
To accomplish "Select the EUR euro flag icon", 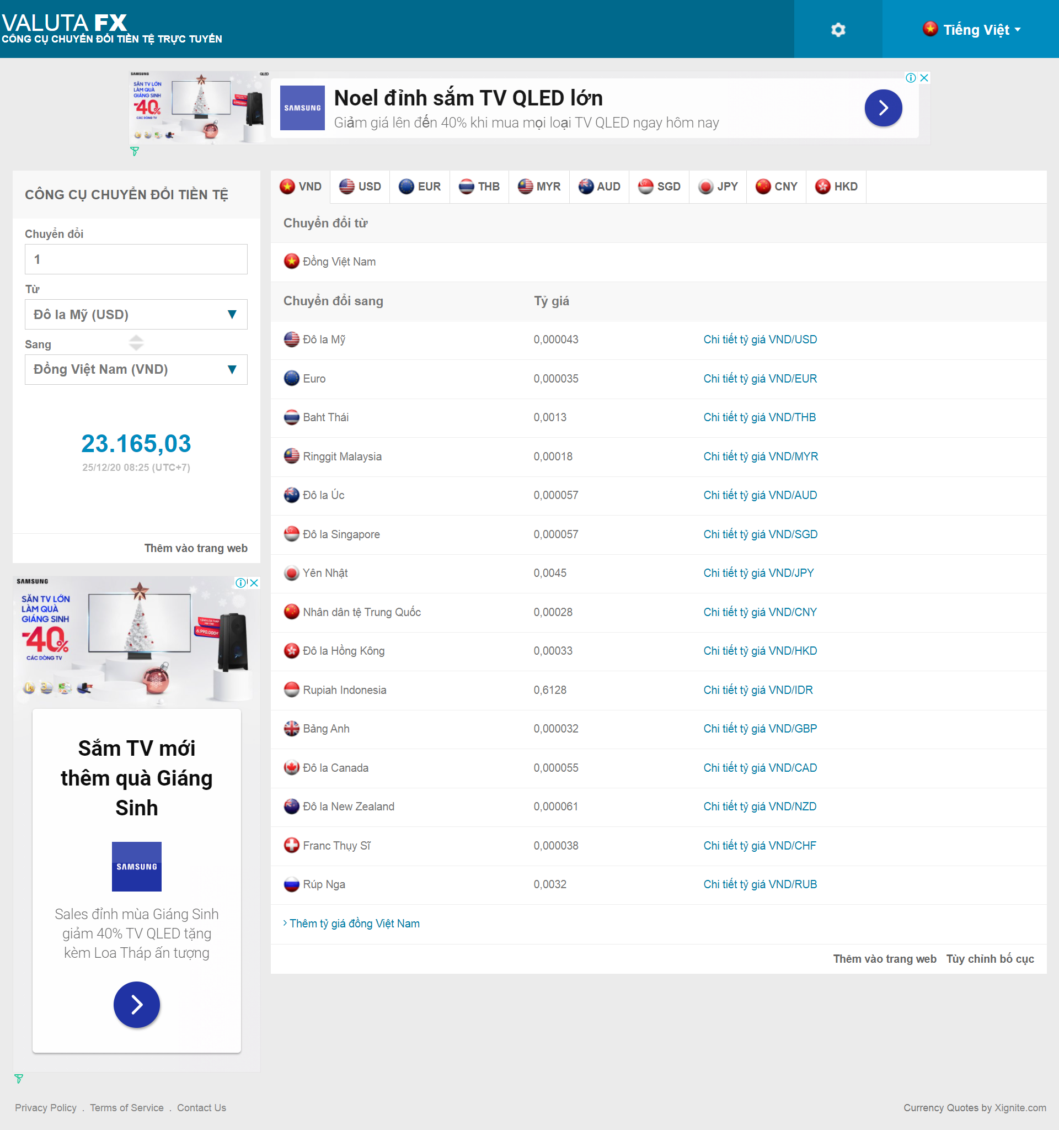I will [x=407, y=186].
